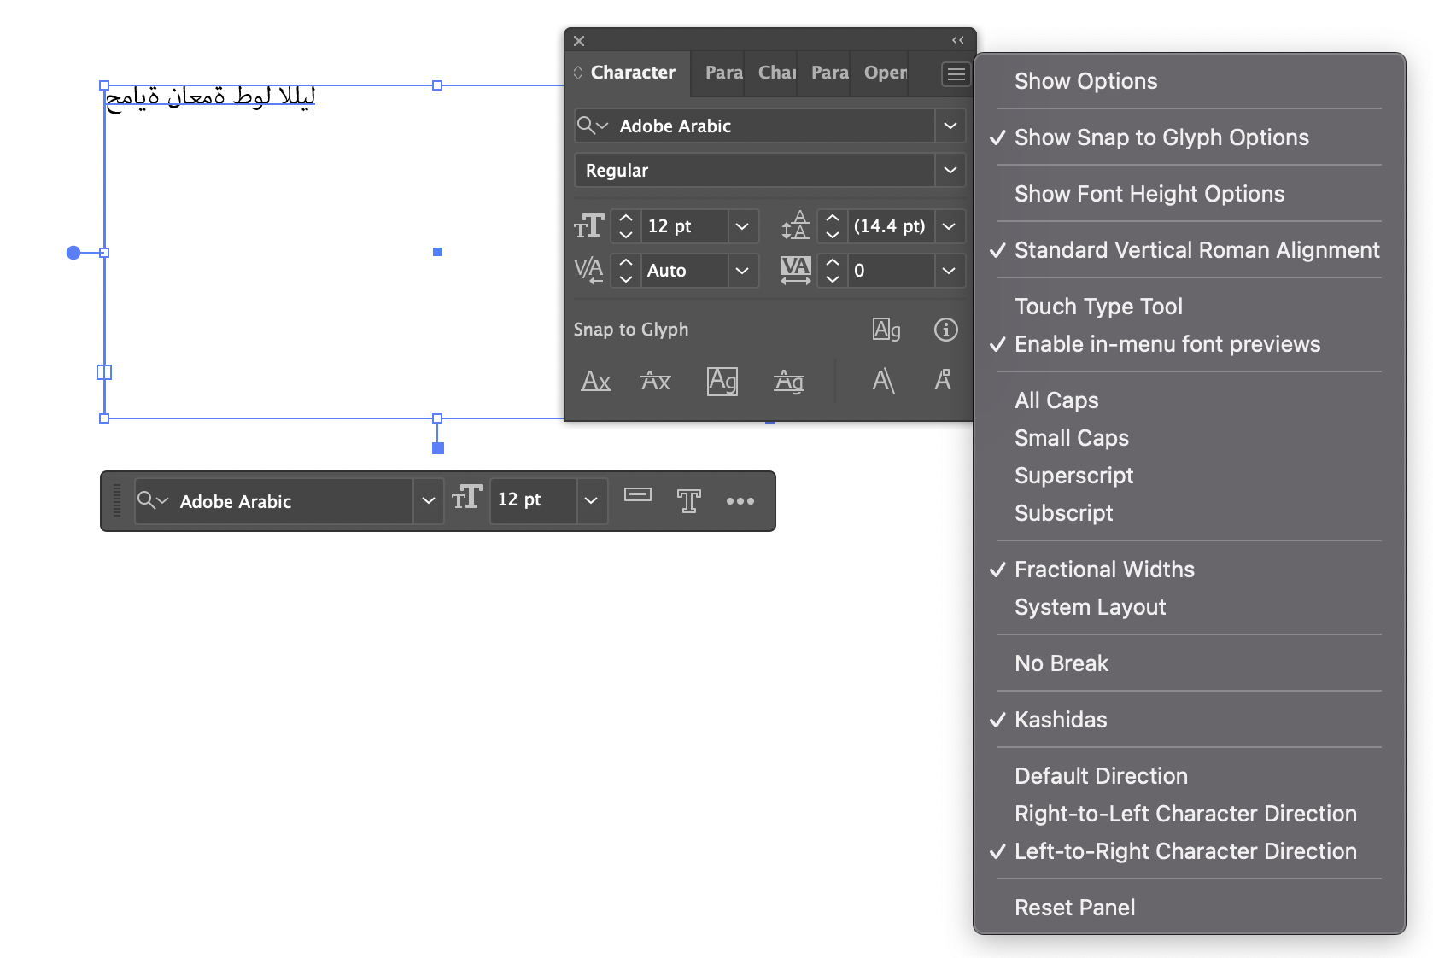Apply Small Caps formatting
The height and width of the screenshot is (958, 1433).
click(x=1071, y=438)
